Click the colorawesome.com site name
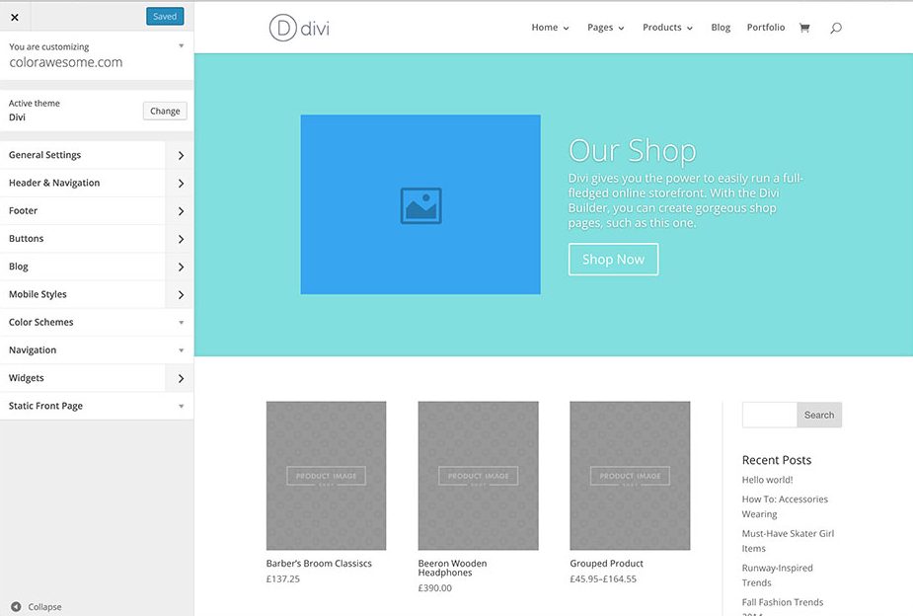This screenshot has height=616, width=913. [66, 62]
